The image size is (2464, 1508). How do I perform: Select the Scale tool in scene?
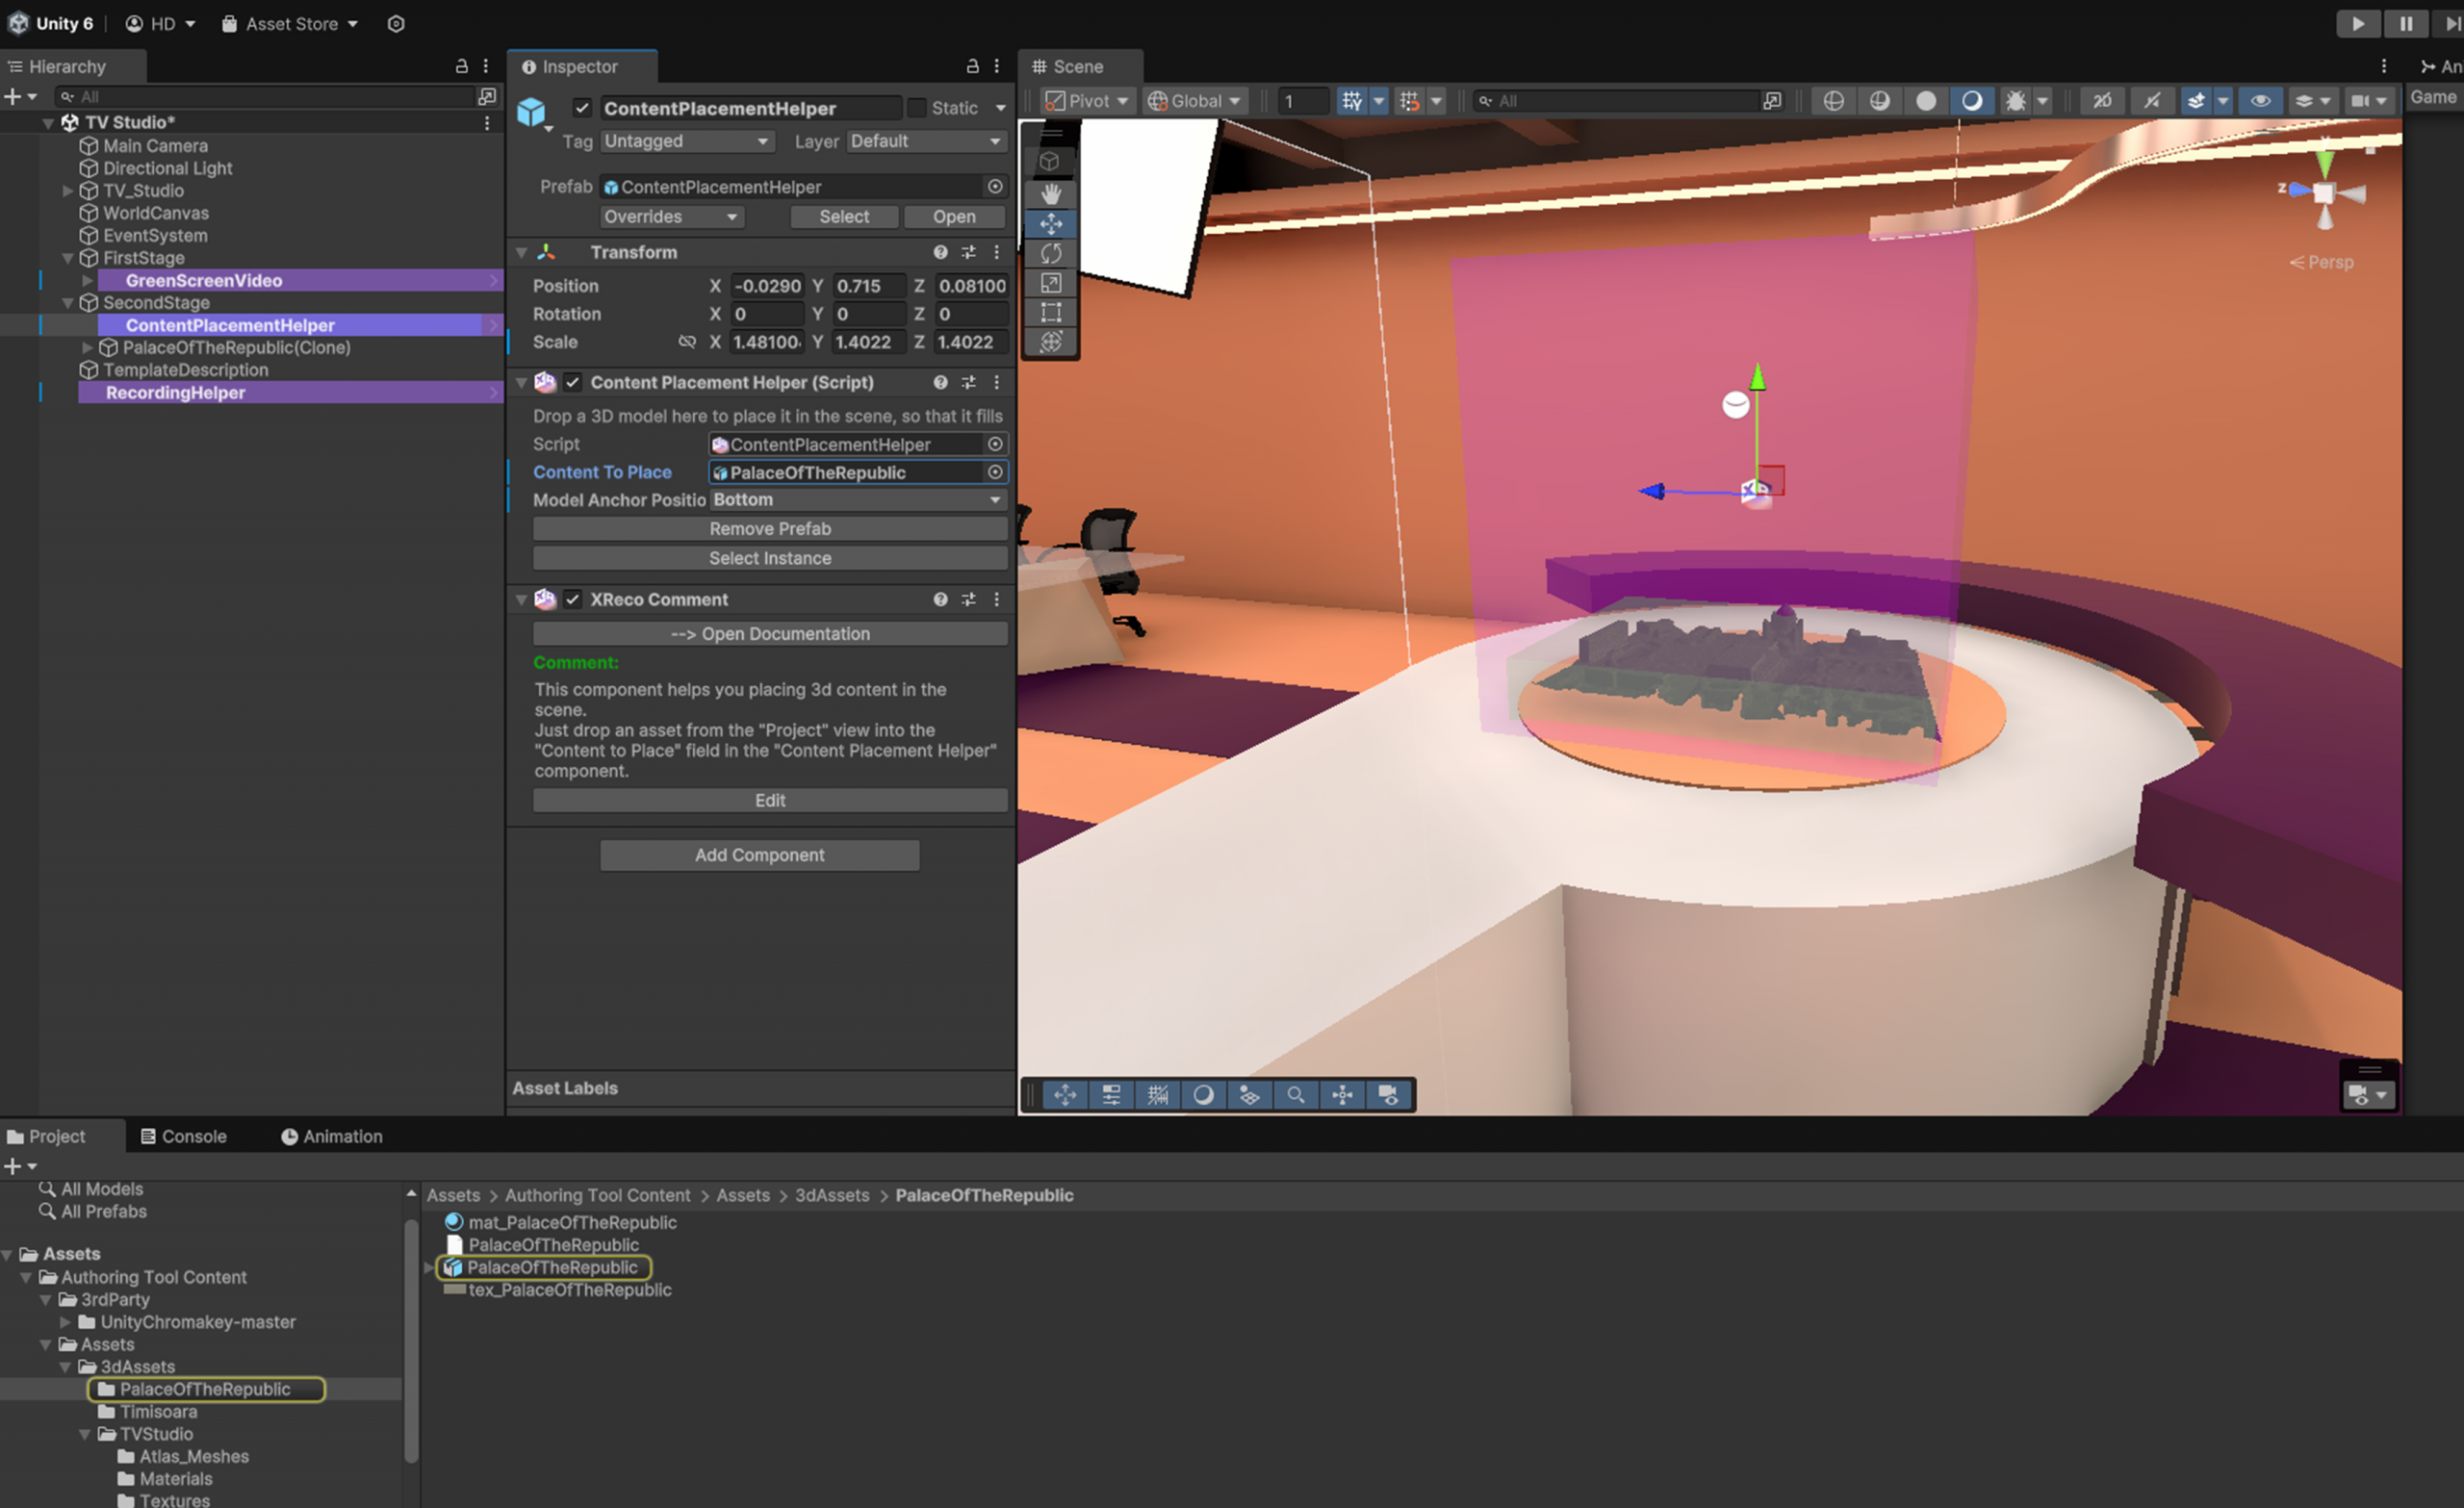(x=1050, y=283)
